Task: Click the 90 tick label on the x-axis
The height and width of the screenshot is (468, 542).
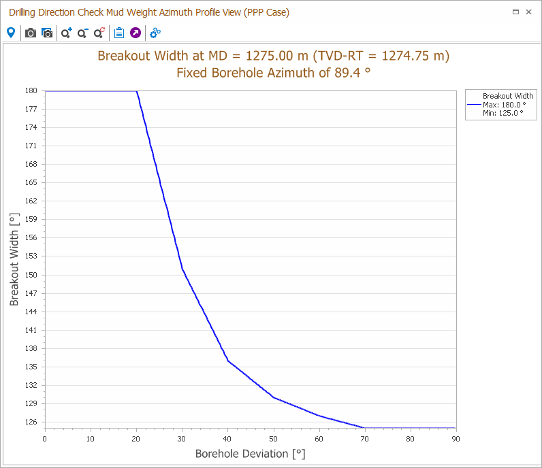Action: point(455,439)
